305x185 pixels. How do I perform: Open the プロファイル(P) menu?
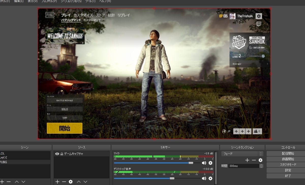(49, 1)
